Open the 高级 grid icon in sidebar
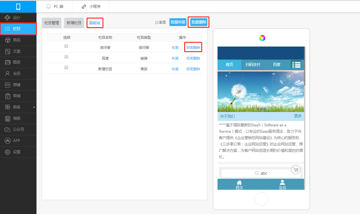 click(8, 107)
